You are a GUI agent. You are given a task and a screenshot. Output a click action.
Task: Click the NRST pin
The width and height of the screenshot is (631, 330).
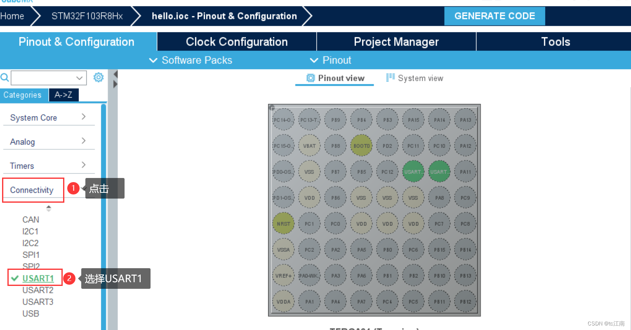pos(283,224)
